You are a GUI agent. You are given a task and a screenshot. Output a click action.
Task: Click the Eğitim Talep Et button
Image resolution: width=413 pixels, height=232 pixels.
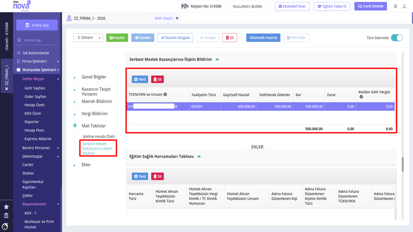(x=332, y=6)
